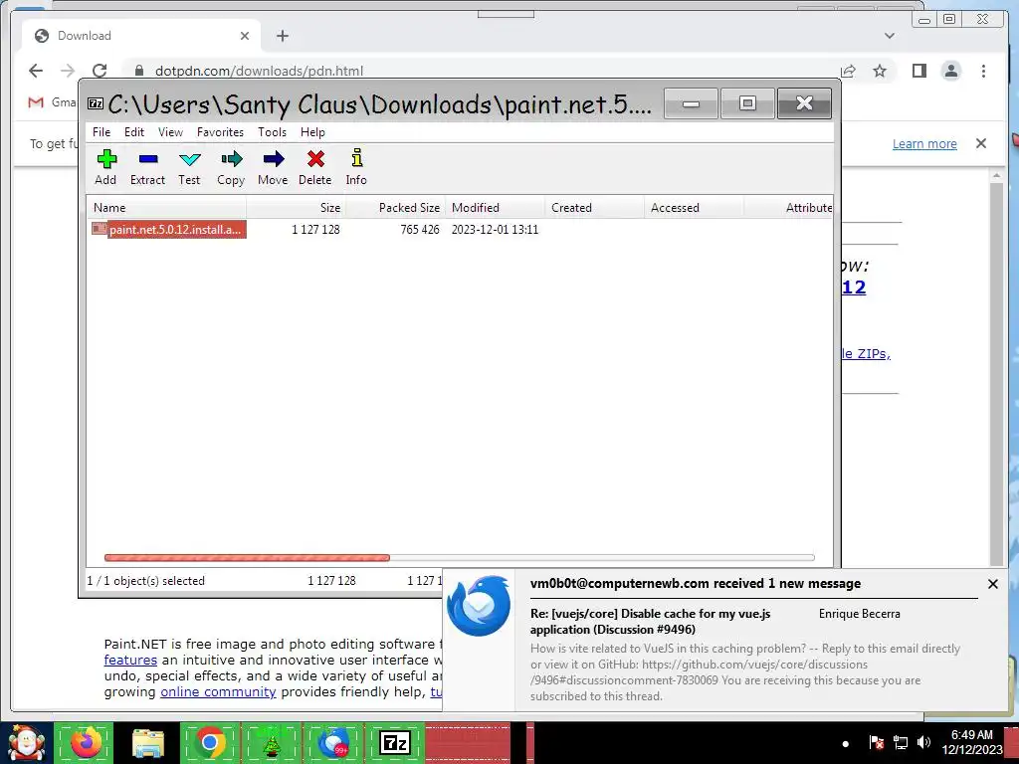Open a new Chrome tab
This screenshot has width=1019, height=764.
282,36
